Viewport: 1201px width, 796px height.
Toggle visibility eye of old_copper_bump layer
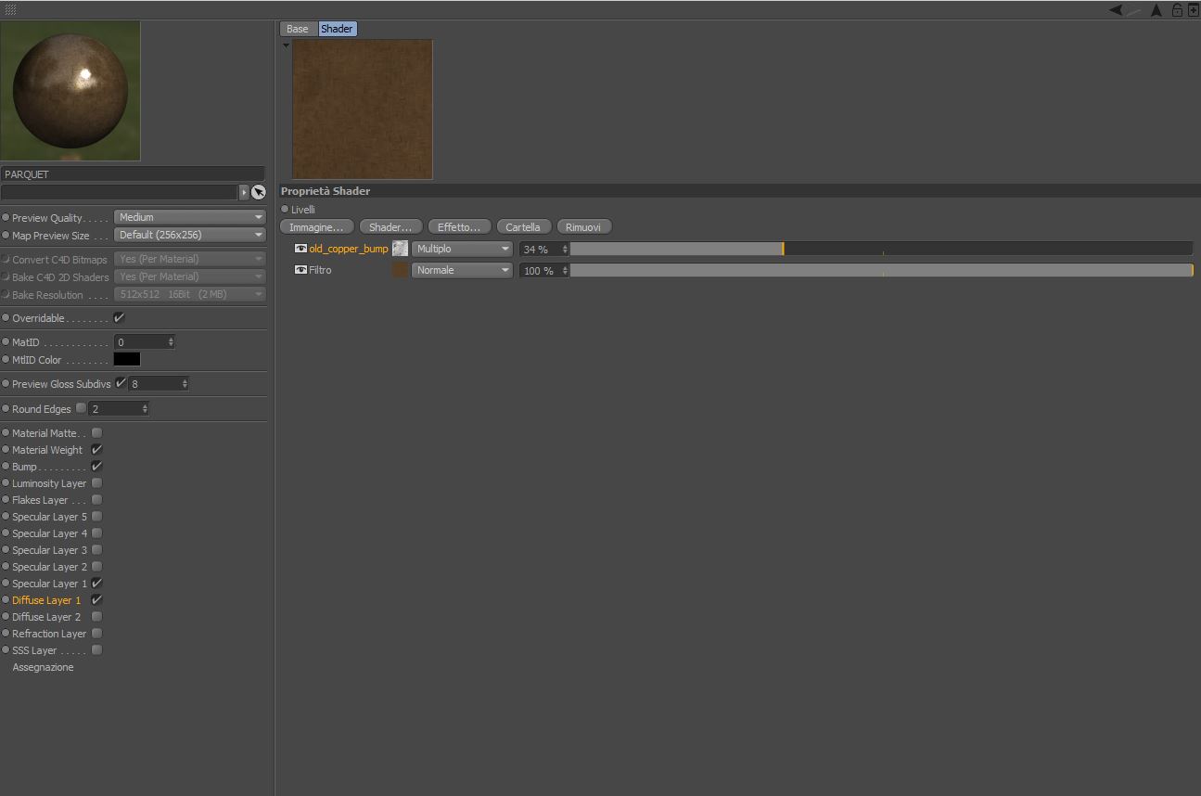pos(300,249)
